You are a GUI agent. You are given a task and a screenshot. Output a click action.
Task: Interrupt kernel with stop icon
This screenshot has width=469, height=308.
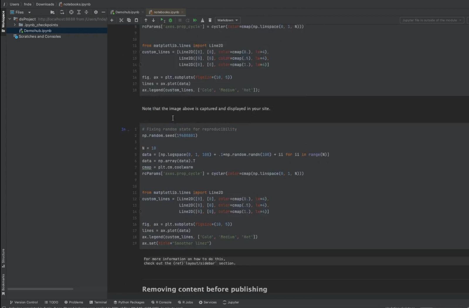pyautogui.click(x=180, y=20)
